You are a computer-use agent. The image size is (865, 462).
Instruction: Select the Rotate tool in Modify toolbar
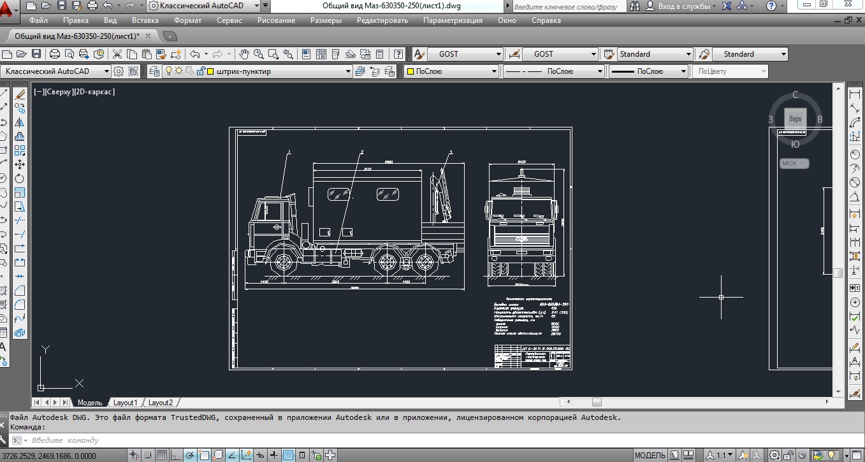coord(20,178)
